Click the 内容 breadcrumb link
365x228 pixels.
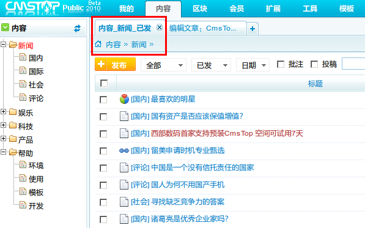(113, 44)
